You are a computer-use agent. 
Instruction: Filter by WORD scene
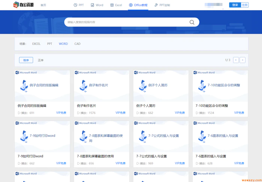click(63, 44)
